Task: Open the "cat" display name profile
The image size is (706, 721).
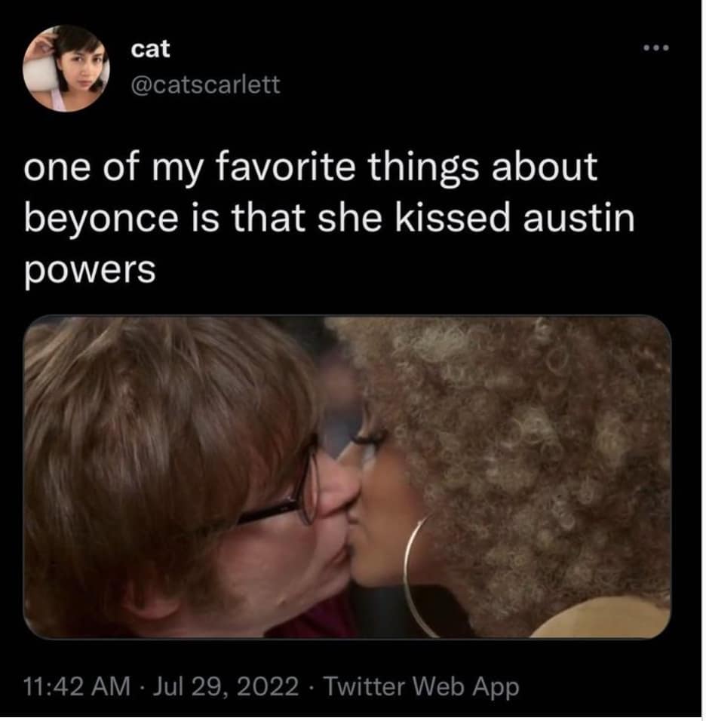Action: [x=150, y=49]
